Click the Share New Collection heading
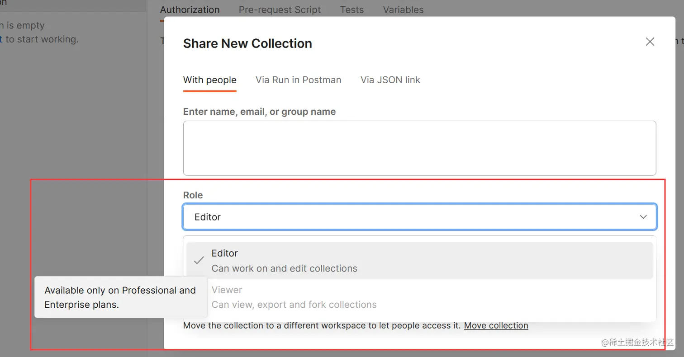The image size is (684, 357). click(x=247, y=43)
